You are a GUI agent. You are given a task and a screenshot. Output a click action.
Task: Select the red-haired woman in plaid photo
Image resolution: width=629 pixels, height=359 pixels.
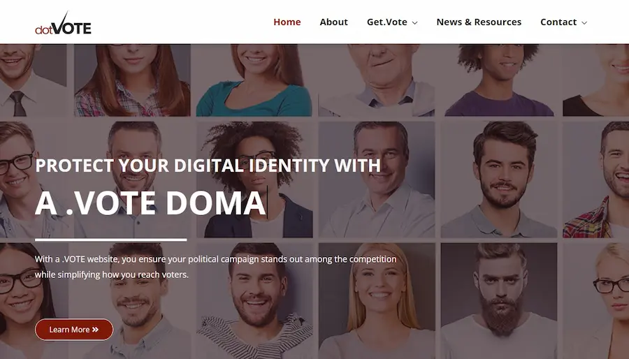coord(132,80)
